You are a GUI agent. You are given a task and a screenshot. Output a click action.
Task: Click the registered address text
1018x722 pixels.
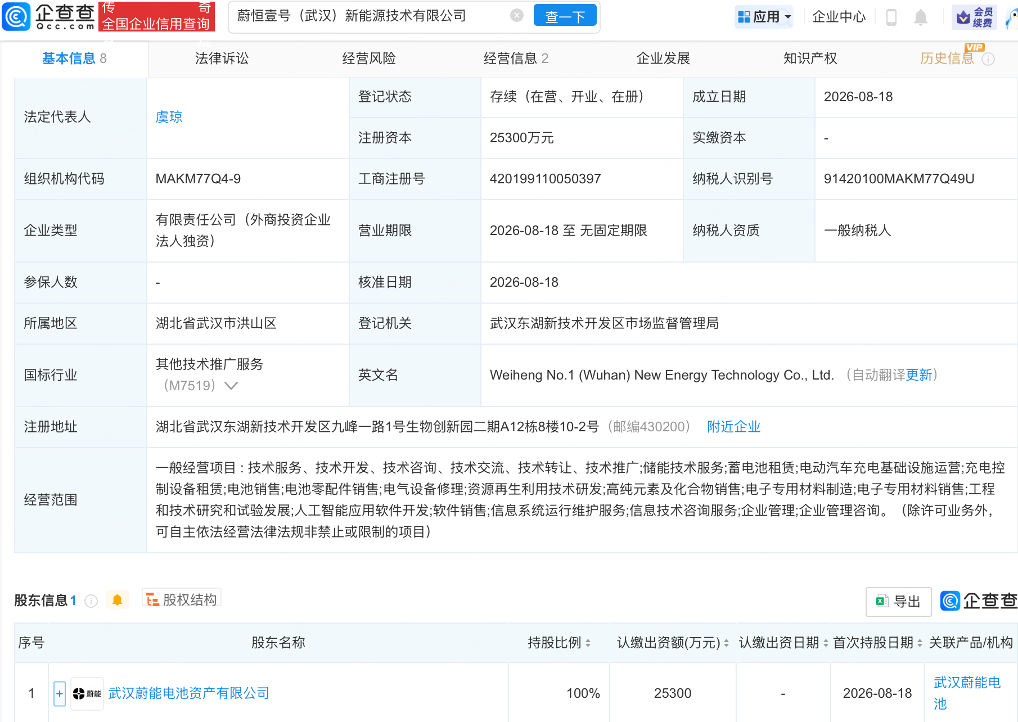[377, 427]
